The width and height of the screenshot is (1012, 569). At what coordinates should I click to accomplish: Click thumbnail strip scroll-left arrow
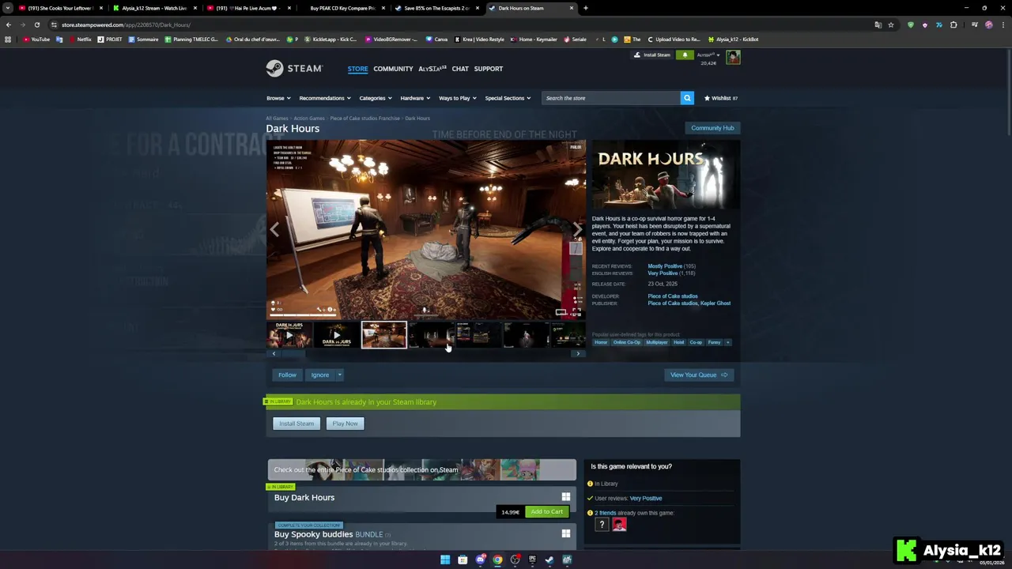(x=274, y=353)
